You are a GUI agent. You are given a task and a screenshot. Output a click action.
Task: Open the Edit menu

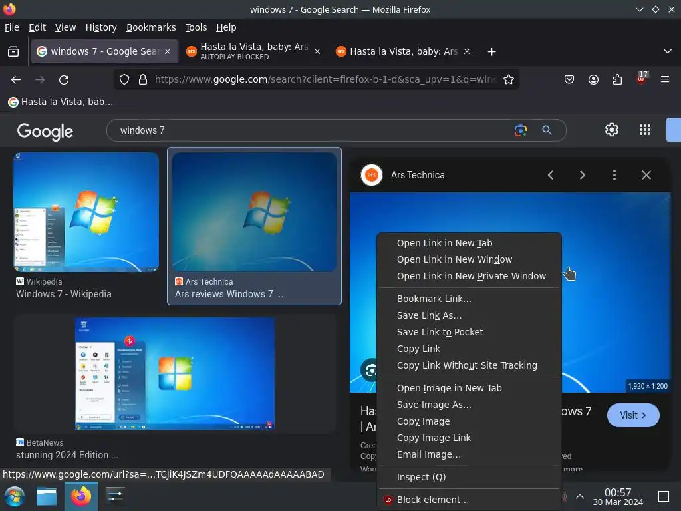(x=37, y=27)
